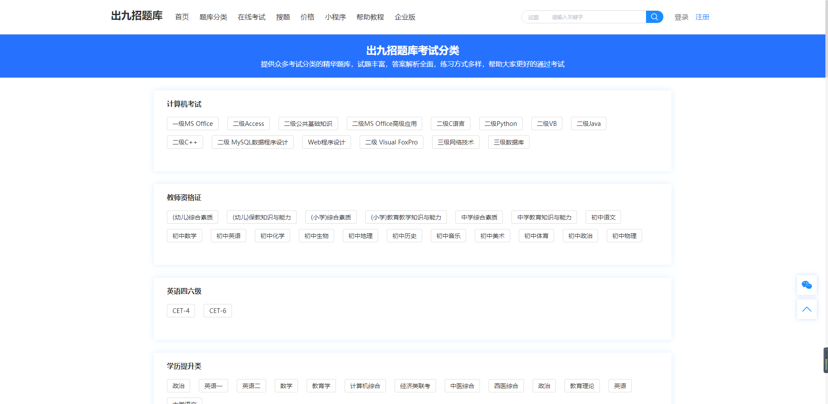Image resolution: width=828 pixels, height=404 pixels.
Task: Select (小学)教育教学知识与能力
Action: tap(406, 217)
